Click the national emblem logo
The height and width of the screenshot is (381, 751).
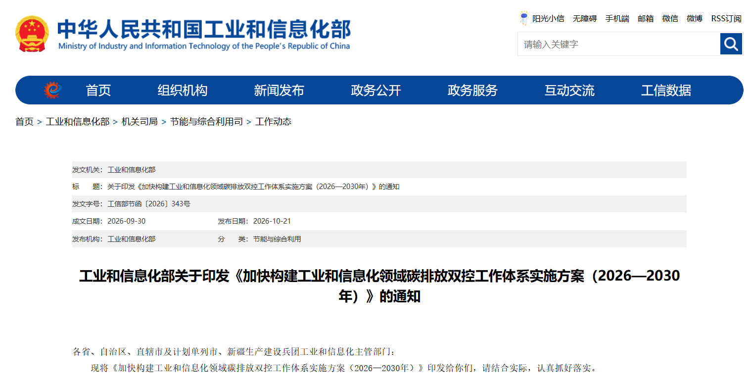click(32, 34)
